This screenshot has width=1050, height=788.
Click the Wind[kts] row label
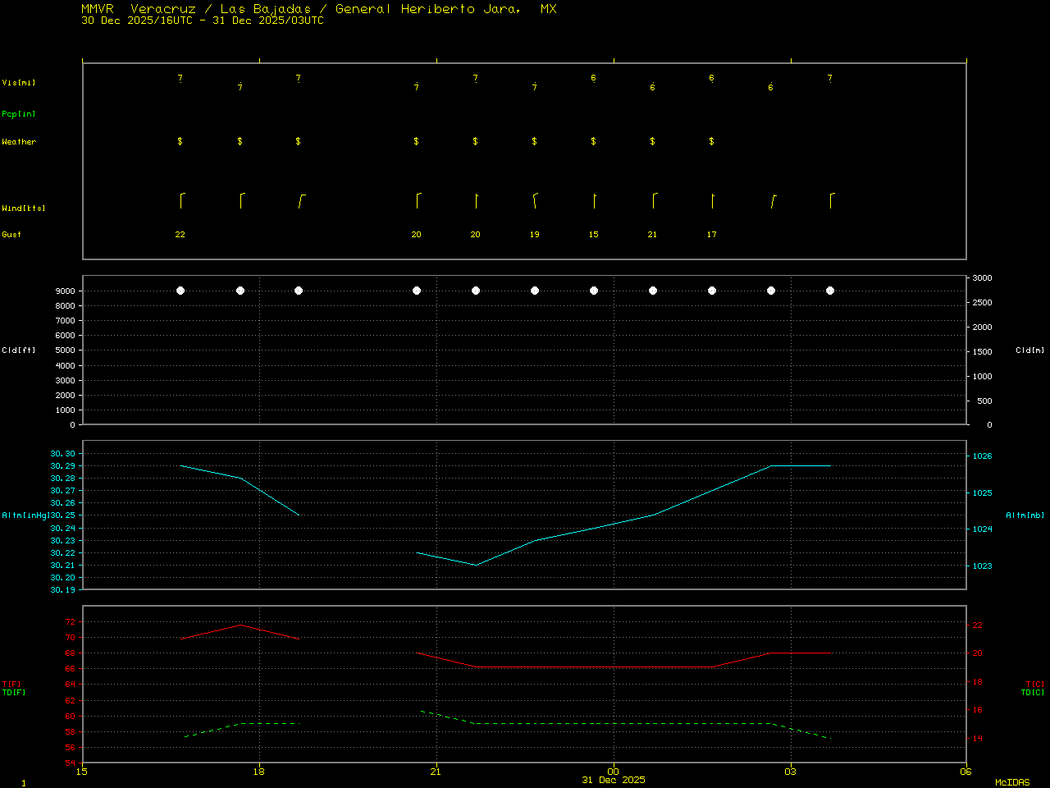[24, 208]
